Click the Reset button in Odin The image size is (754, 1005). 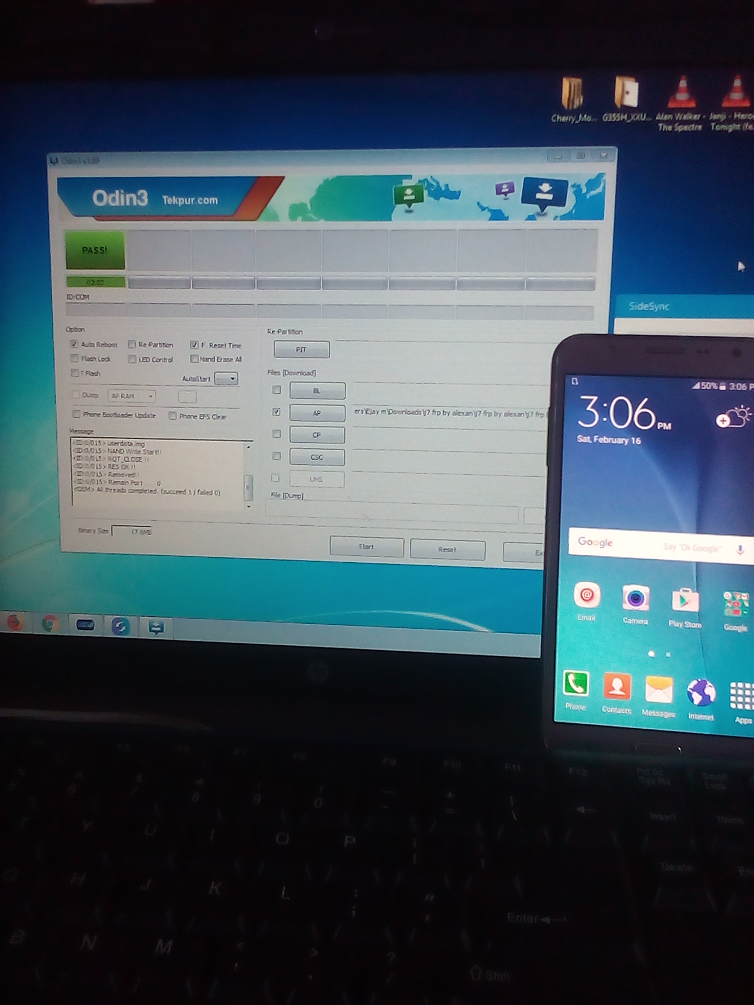coord(447,550)
